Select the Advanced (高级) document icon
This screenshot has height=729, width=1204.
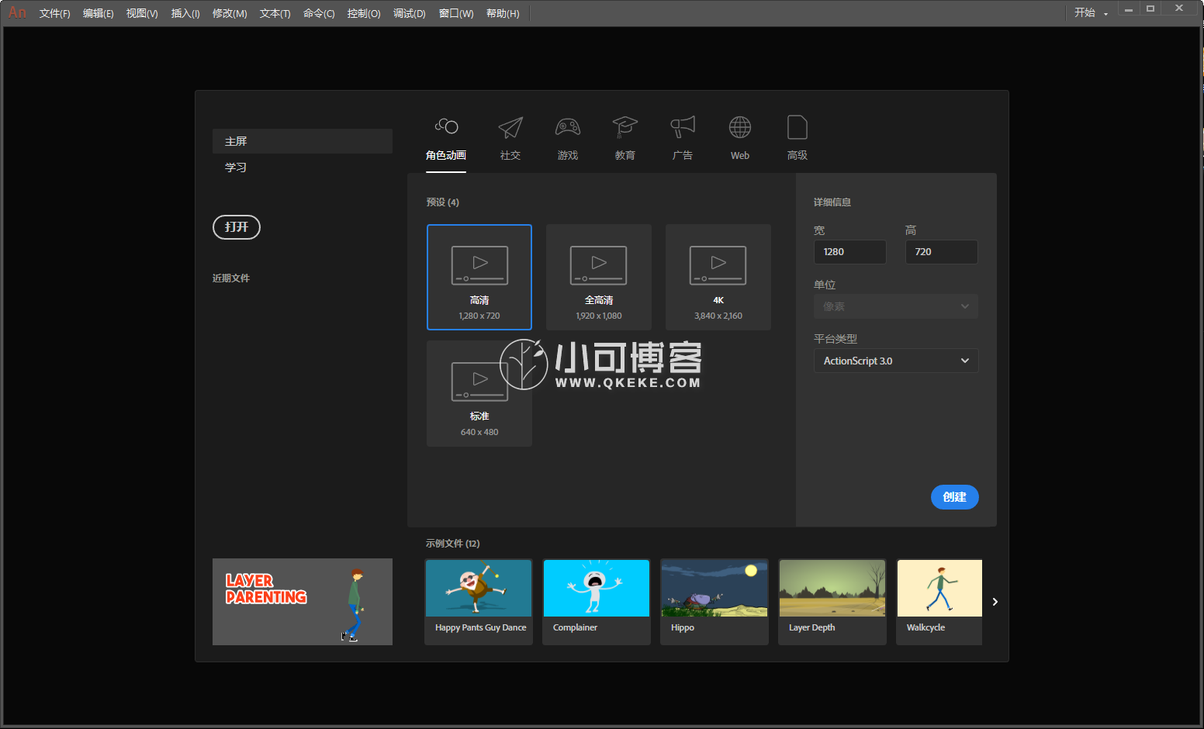[797, 127]
